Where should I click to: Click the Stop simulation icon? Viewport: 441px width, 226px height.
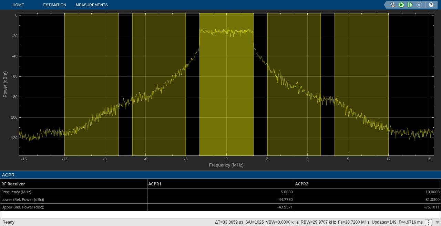click(419, 5)
